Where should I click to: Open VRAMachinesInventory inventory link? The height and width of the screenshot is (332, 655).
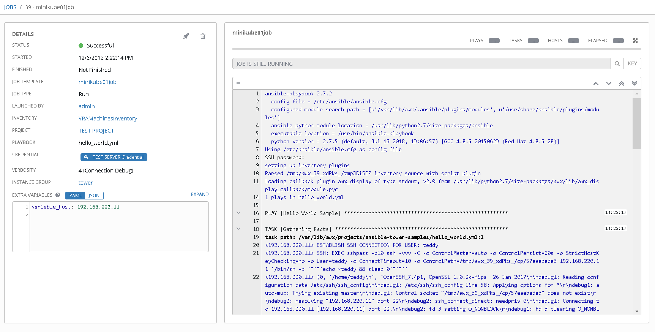108,119
